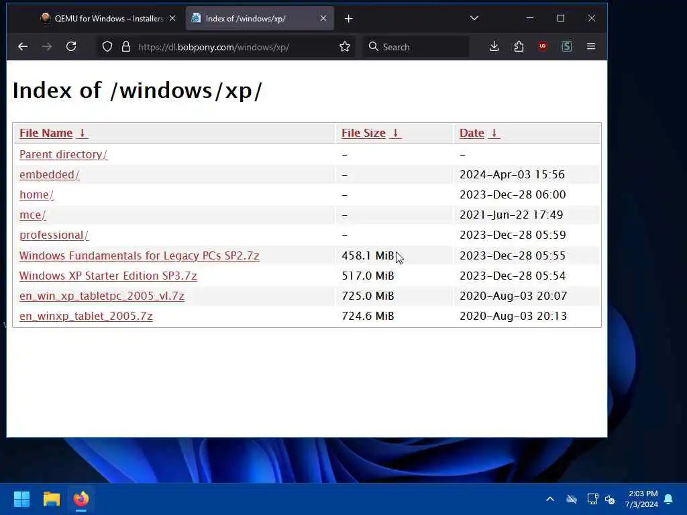
Task: Open the tracking protection shield icon
Action: [107, 47]
